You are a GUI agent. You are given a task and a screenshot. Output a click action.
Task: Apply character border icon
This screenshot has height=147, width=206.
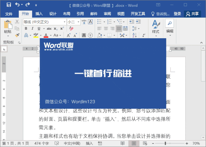(x=90, y=22)
